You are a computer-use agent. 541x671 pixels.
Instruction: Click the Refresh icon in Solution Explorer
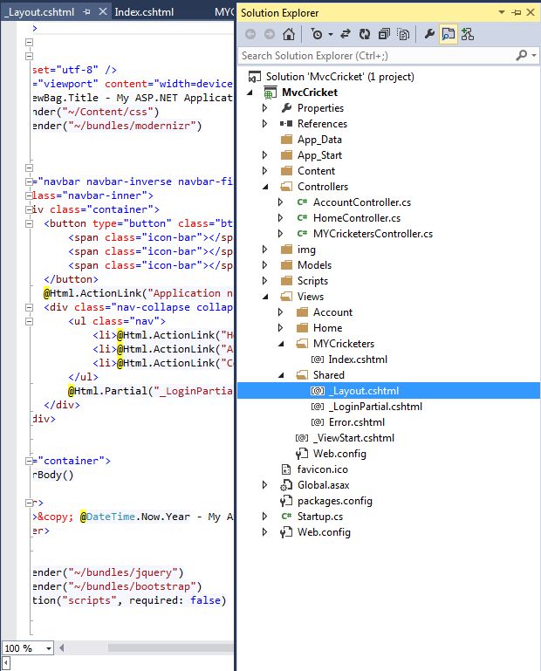tap(365, 34)
